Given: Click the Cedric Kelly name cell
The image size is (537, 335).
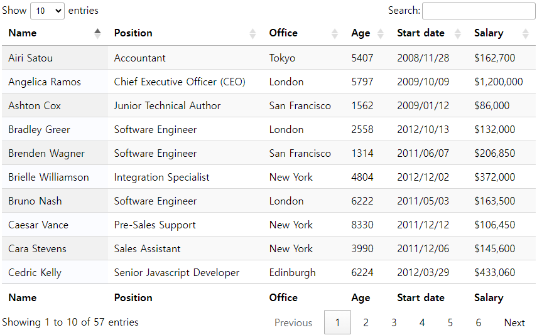Looking at the screenshot, I should 35,272.
